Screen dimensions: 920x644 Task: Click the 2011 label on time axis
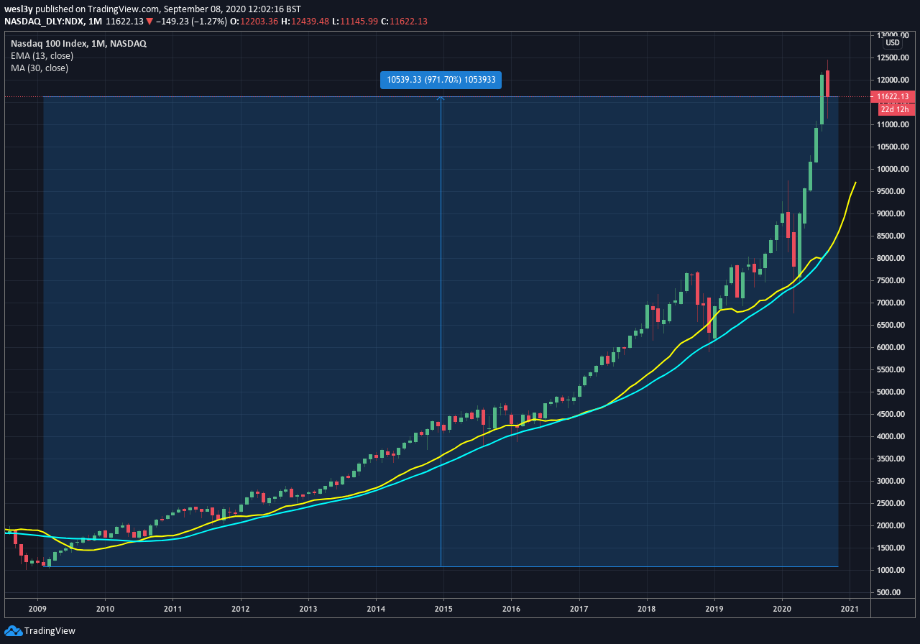pyautogui.click(x=172, y=608)
